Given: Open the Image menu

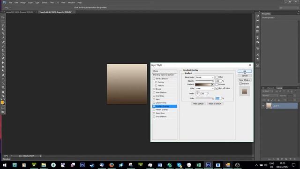Looking at the screenshot, I should 23,3.
